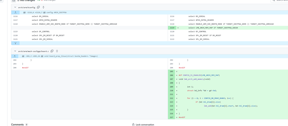The image size is (288, 126).
Task: Expand all lines in the Kconfig diff
Action: point(43,7)
